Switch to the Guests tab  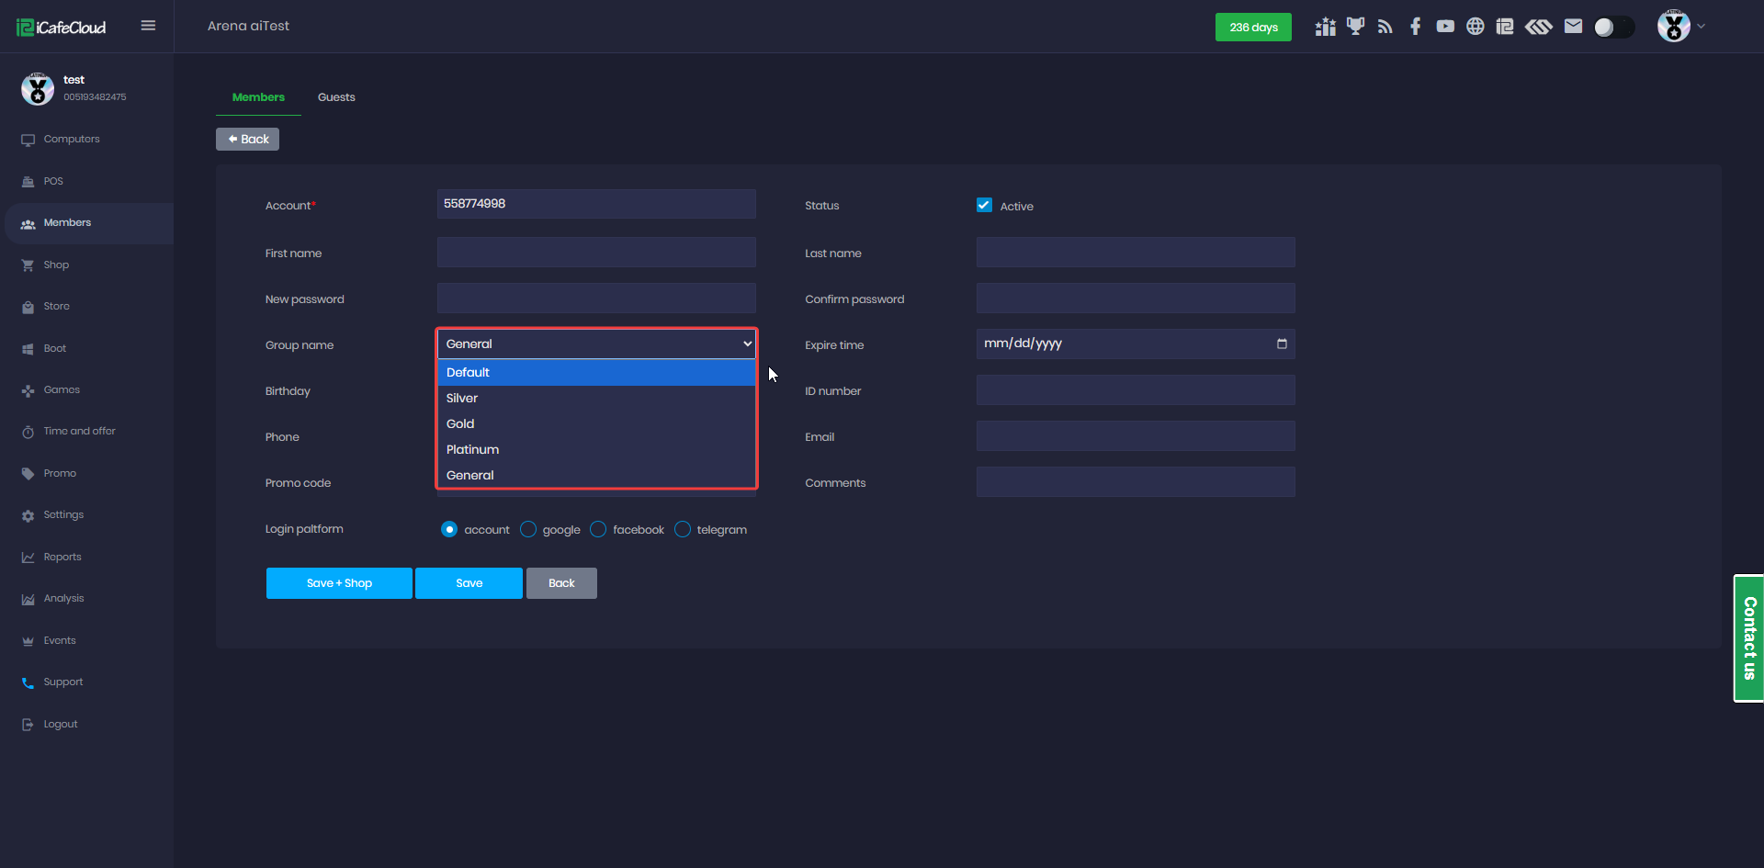(x=336, y=97)
